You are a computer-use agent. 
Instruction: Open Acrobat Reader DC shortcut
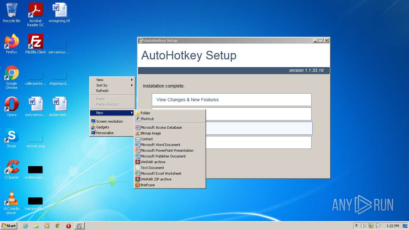[35, 15]
